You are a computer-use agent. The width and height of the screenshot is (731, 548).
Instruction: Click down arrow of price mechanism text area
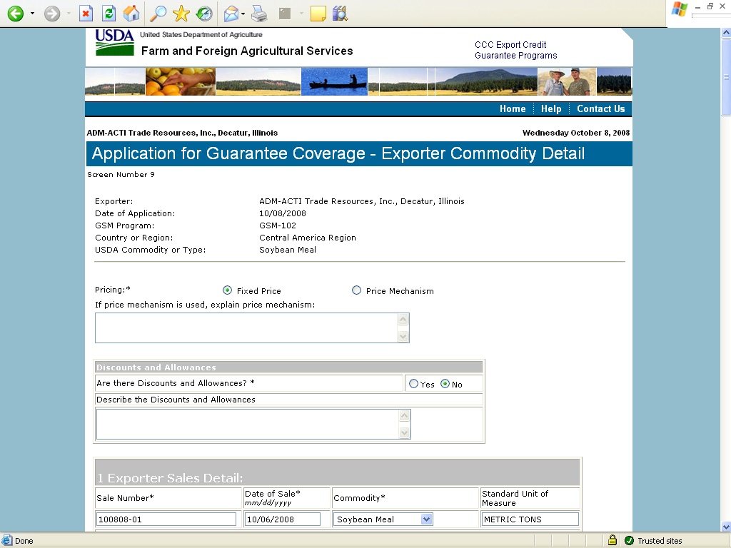click(x=403, y=337)
